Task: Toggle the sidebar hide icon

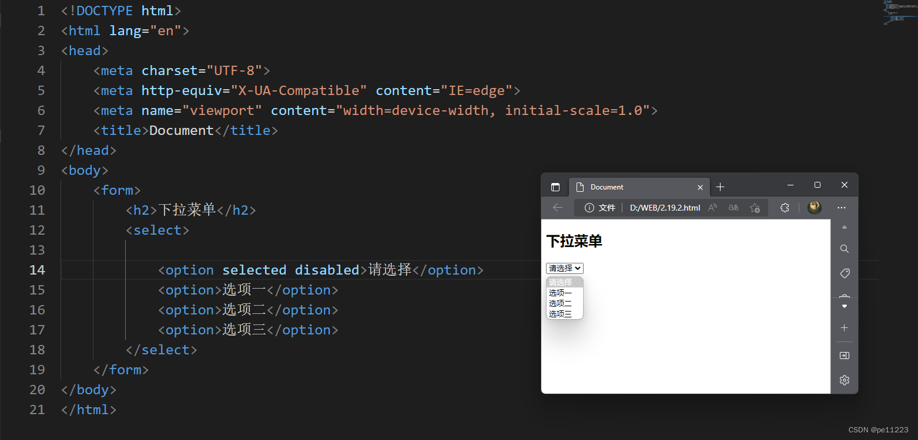Action: [845, 356]
